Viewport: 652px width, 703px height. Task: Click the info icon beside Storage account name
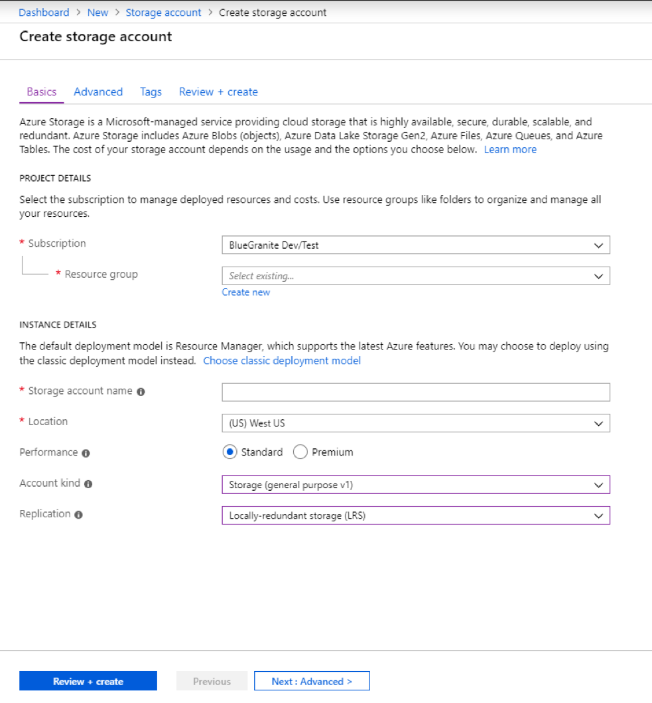coord(141,391)
